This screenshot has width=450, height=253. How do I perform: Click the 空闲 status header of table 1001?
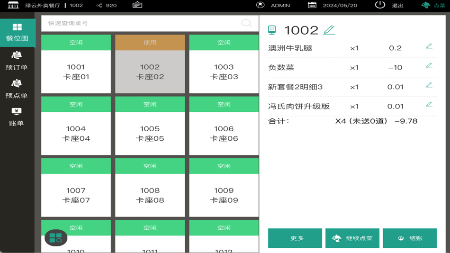point(76,43)
